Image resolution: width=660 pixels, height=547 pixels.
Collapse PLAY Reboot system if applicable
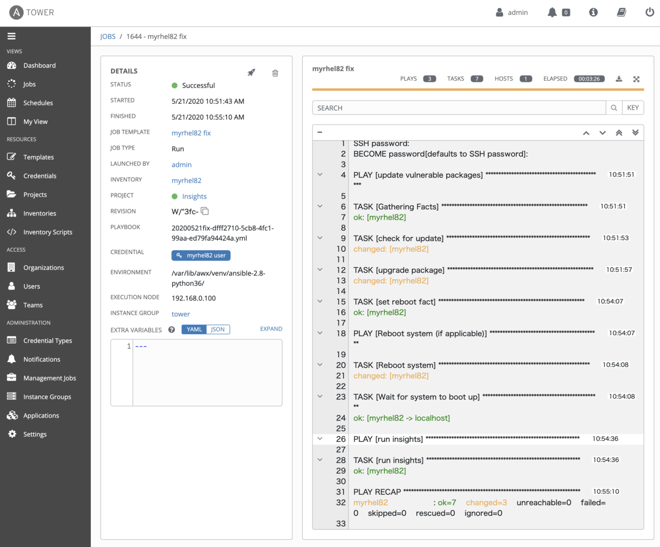point(320,333)
